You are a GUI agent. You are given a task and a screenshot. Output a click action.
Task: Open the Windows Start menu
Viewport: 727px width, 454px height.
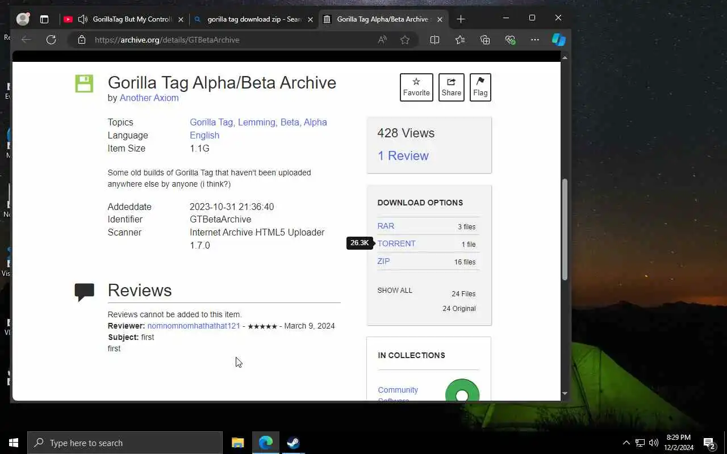point(14,443)
